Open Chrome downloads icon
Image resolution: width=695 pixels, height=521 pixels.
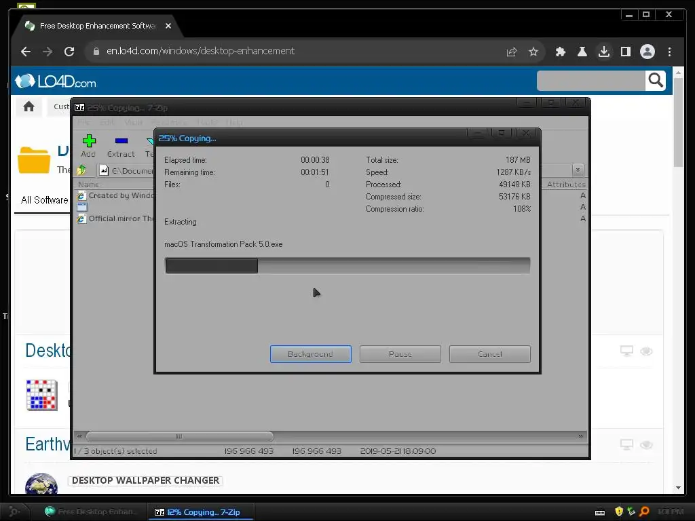[x=603, y=52]
